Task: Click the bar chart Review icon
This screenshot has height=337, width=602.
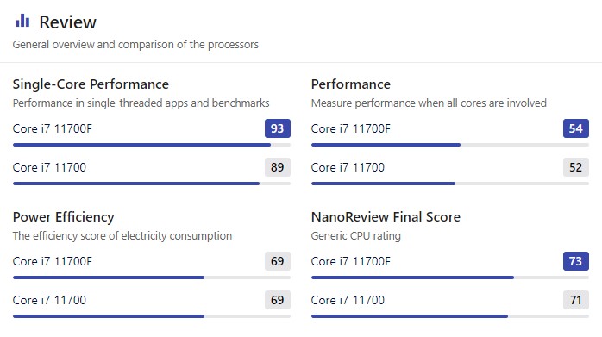Action: click(x=22, y=21)
